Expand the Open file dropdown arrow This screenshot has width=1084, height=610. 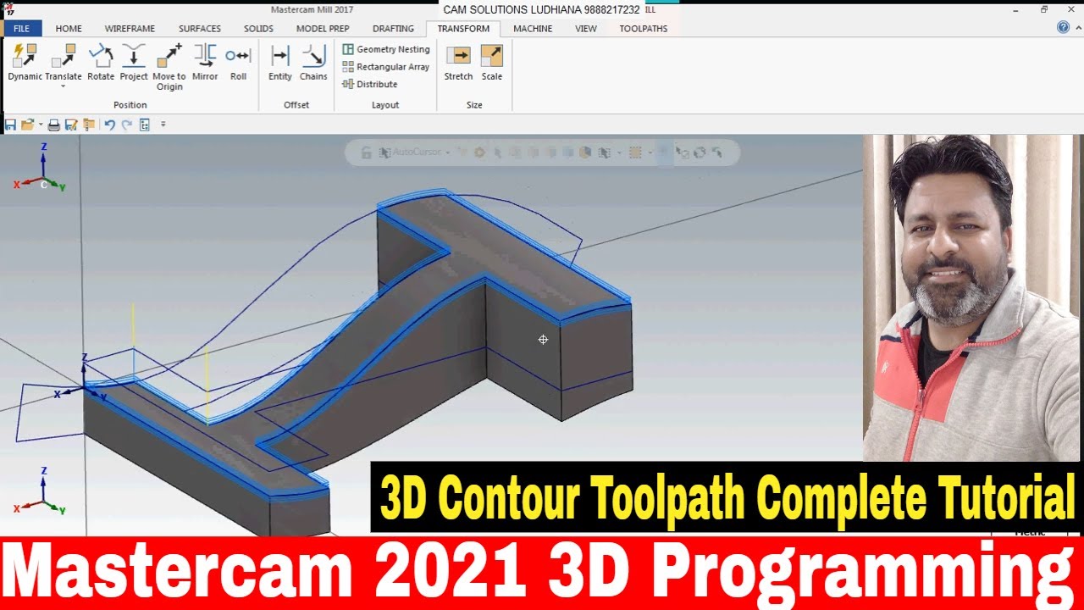point(40,125)
